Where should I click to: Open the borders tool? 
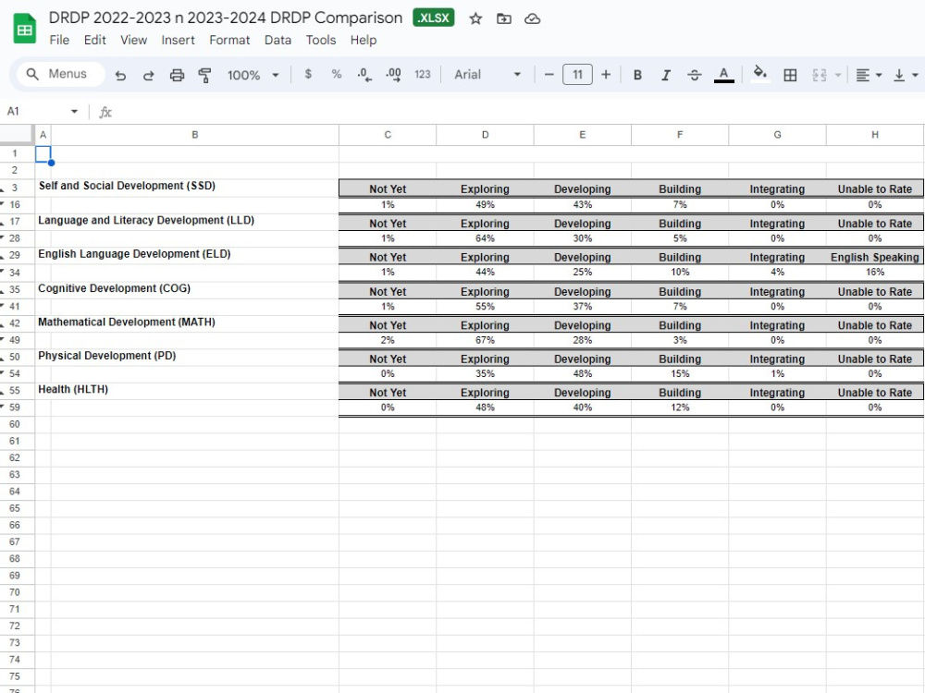790,75
